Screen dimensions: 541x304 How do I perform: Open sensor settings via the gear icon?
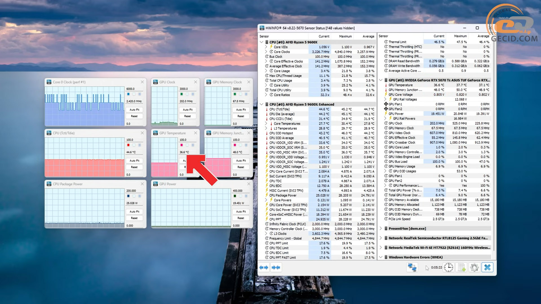pos(475,267)
